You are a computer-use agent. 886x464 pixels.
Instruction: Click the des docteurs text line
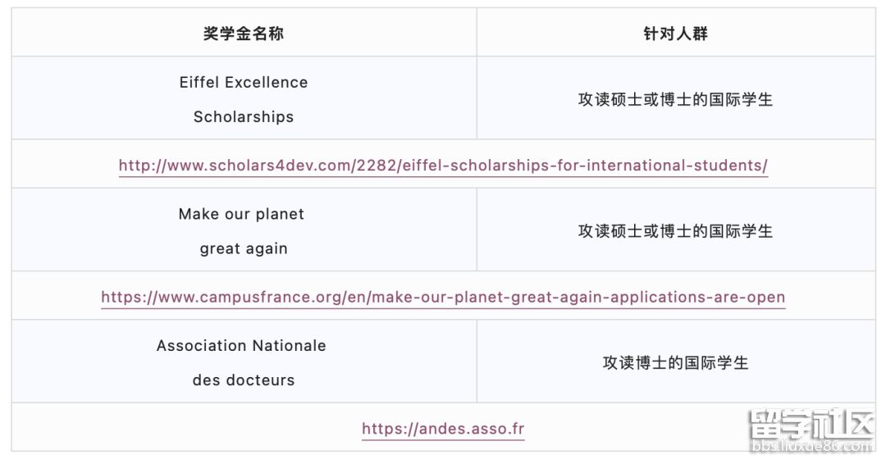coord(244,380)
